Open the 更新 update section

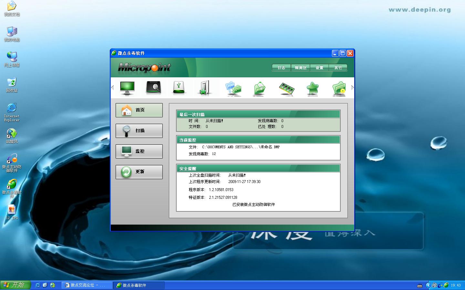[x=139, y=172]
